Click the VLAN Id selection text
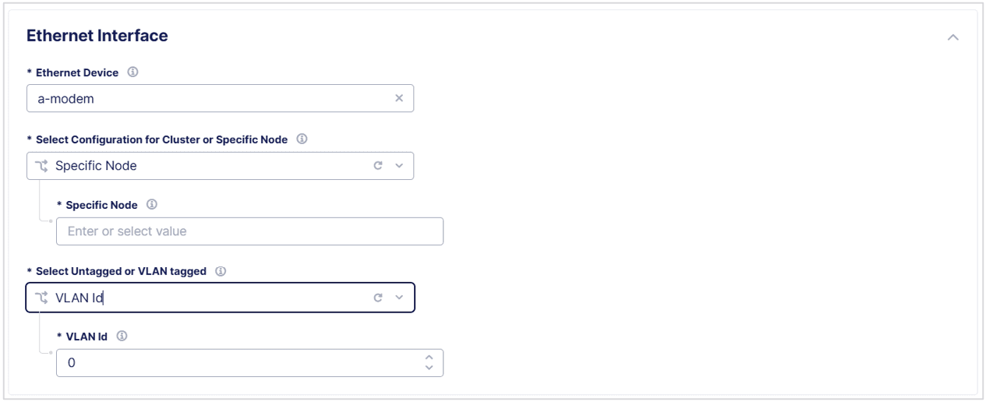 (80, 298)
